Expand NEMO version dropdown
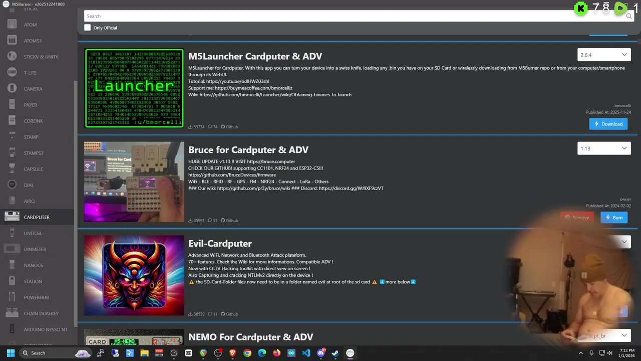 coord(604,335)
